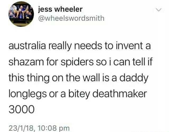Image resolution: width=169 pixels, height=132 pixels.
Task: Click the word shazam in the tweet
Action: coord(26,62)
